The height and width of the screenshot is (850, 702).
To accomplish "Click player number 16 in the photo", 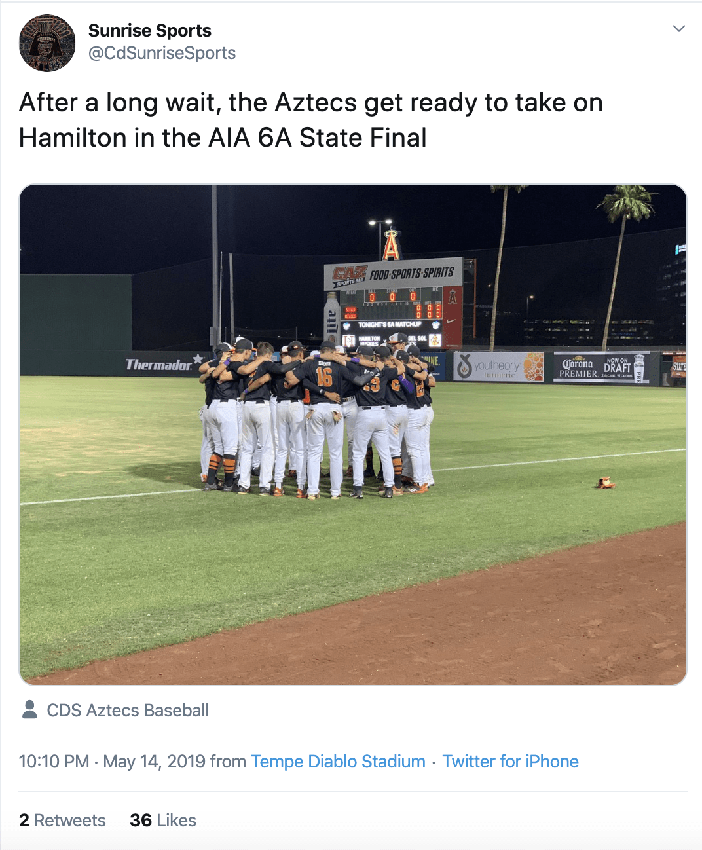I will click(324, 377).
